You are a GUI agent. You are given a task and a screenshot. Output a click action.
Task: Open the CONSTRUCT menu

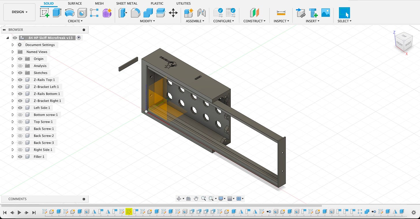point(254,21)
